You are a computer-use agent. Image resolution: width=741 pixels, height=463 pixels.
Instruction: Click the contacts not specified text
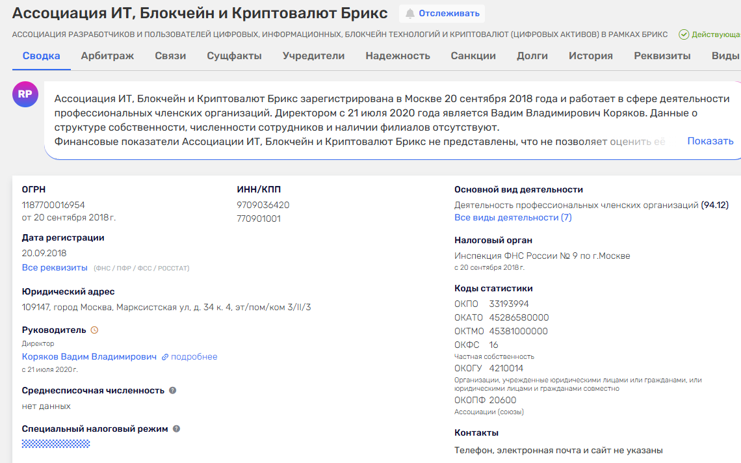pyautogui.click(x=558, y=450)
